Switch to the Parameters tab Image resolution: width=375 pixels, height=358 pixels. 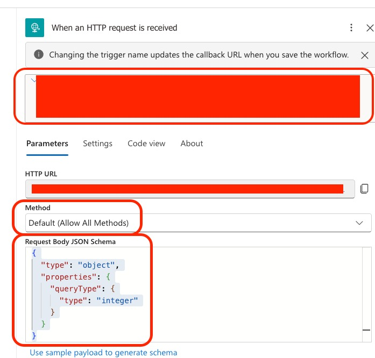(x=47, y=144)
